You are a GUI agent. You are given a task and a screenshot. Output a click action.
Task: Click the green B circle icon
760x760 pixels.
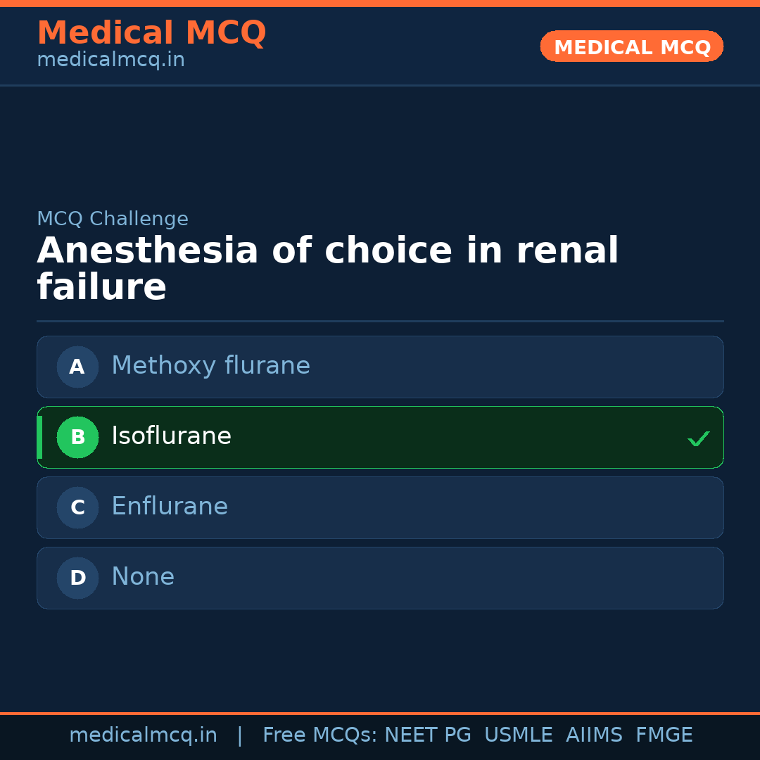click(x=77, y=437)
